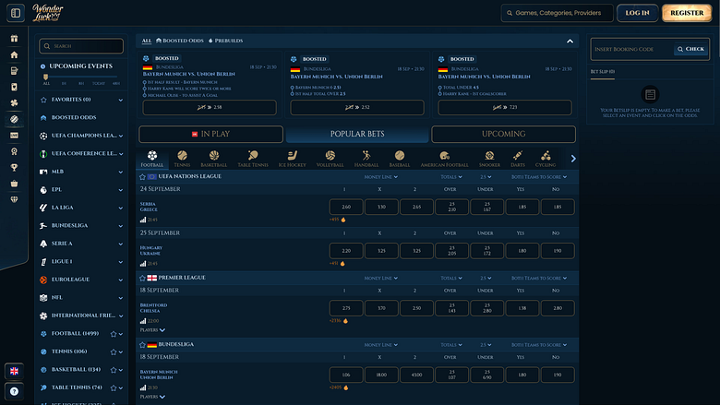Screen dimensions: 720x405
Task: Open Both Teams To Score dropdown for Bundesliga
Action: pos(539,344)
